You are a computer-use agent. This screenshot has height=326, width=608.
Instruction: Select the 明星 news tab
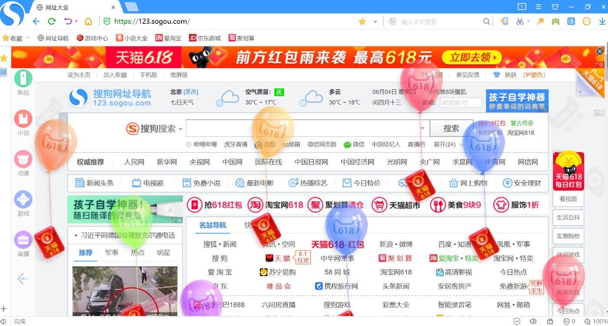pos(163,252)
